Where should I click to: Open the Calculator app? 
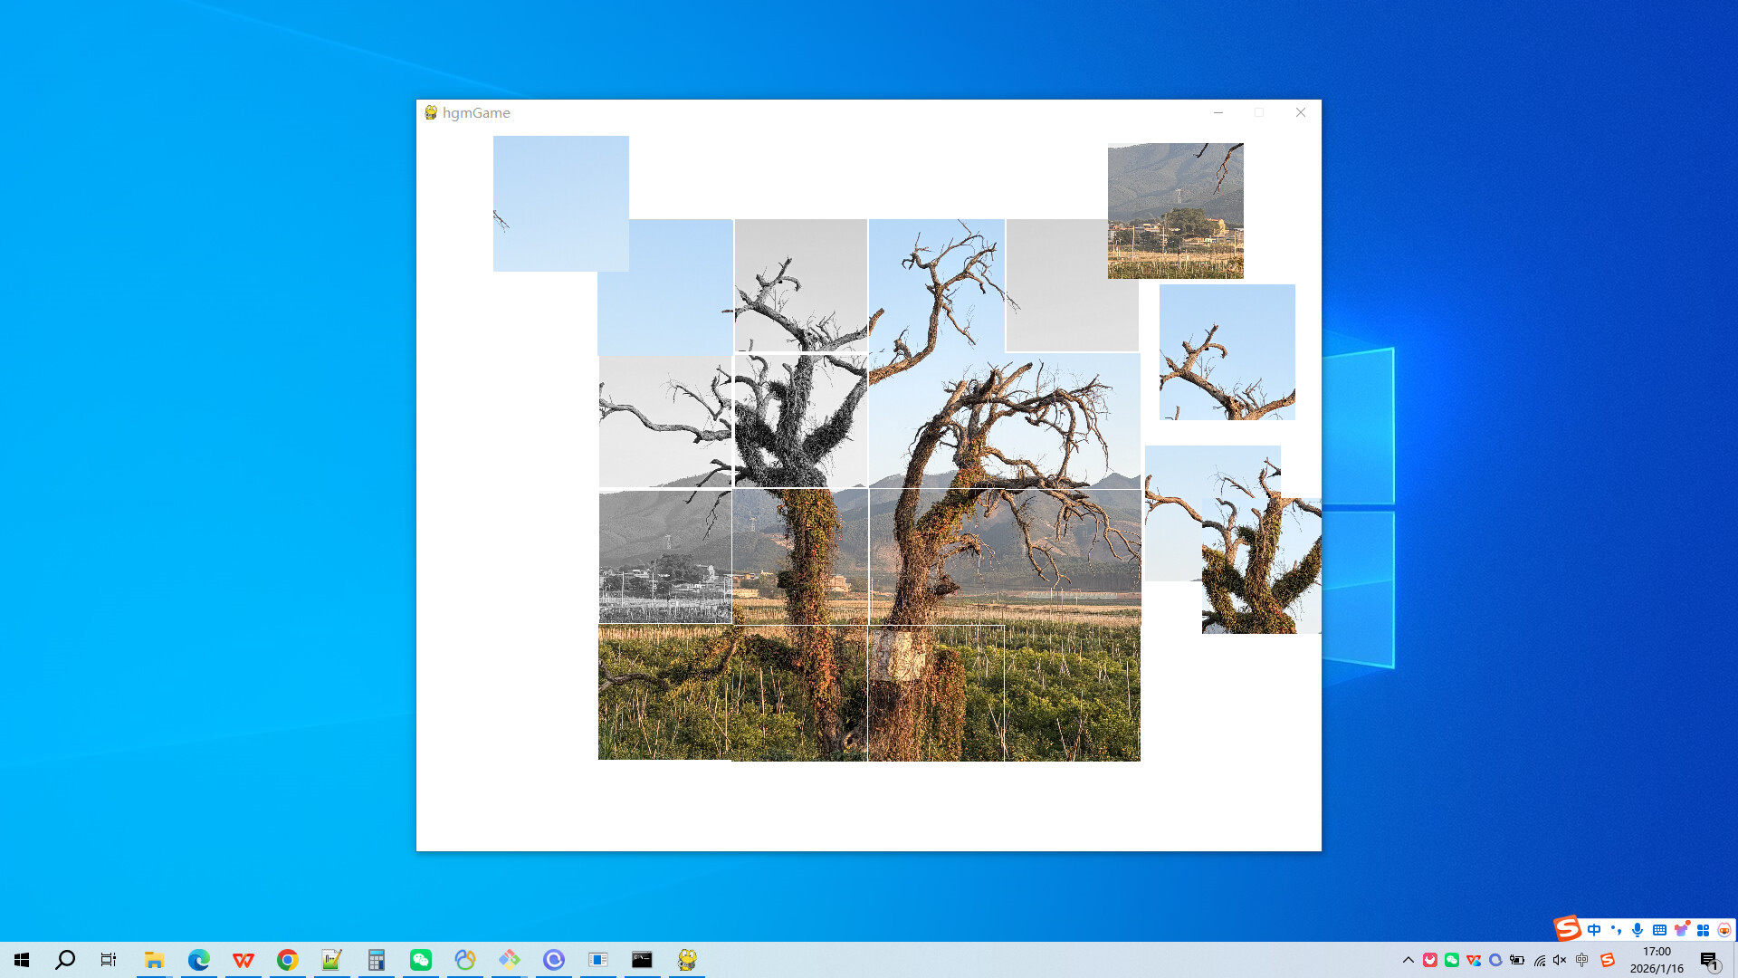coord(376,962)
